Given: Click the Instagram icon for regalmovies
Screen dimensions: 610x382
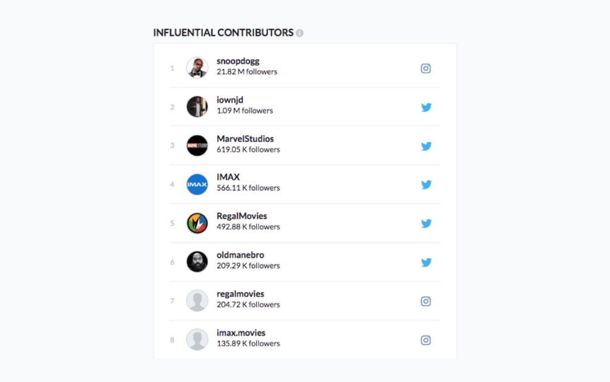Looking at the screenshot, I should pos(426,302).
